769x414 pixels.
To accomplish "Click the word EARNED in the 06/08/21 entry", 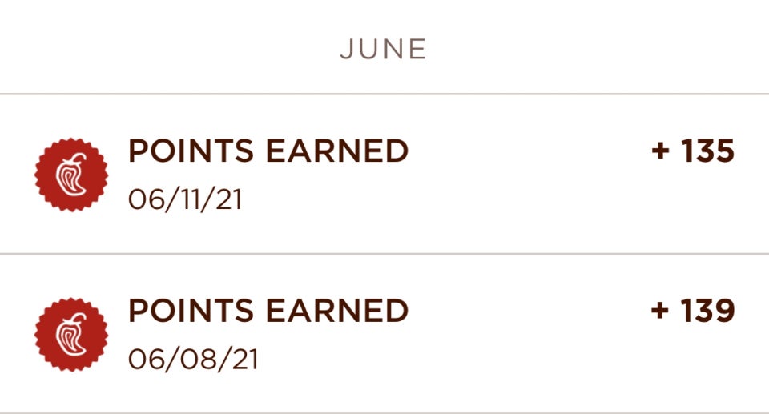I will point(337,311).
